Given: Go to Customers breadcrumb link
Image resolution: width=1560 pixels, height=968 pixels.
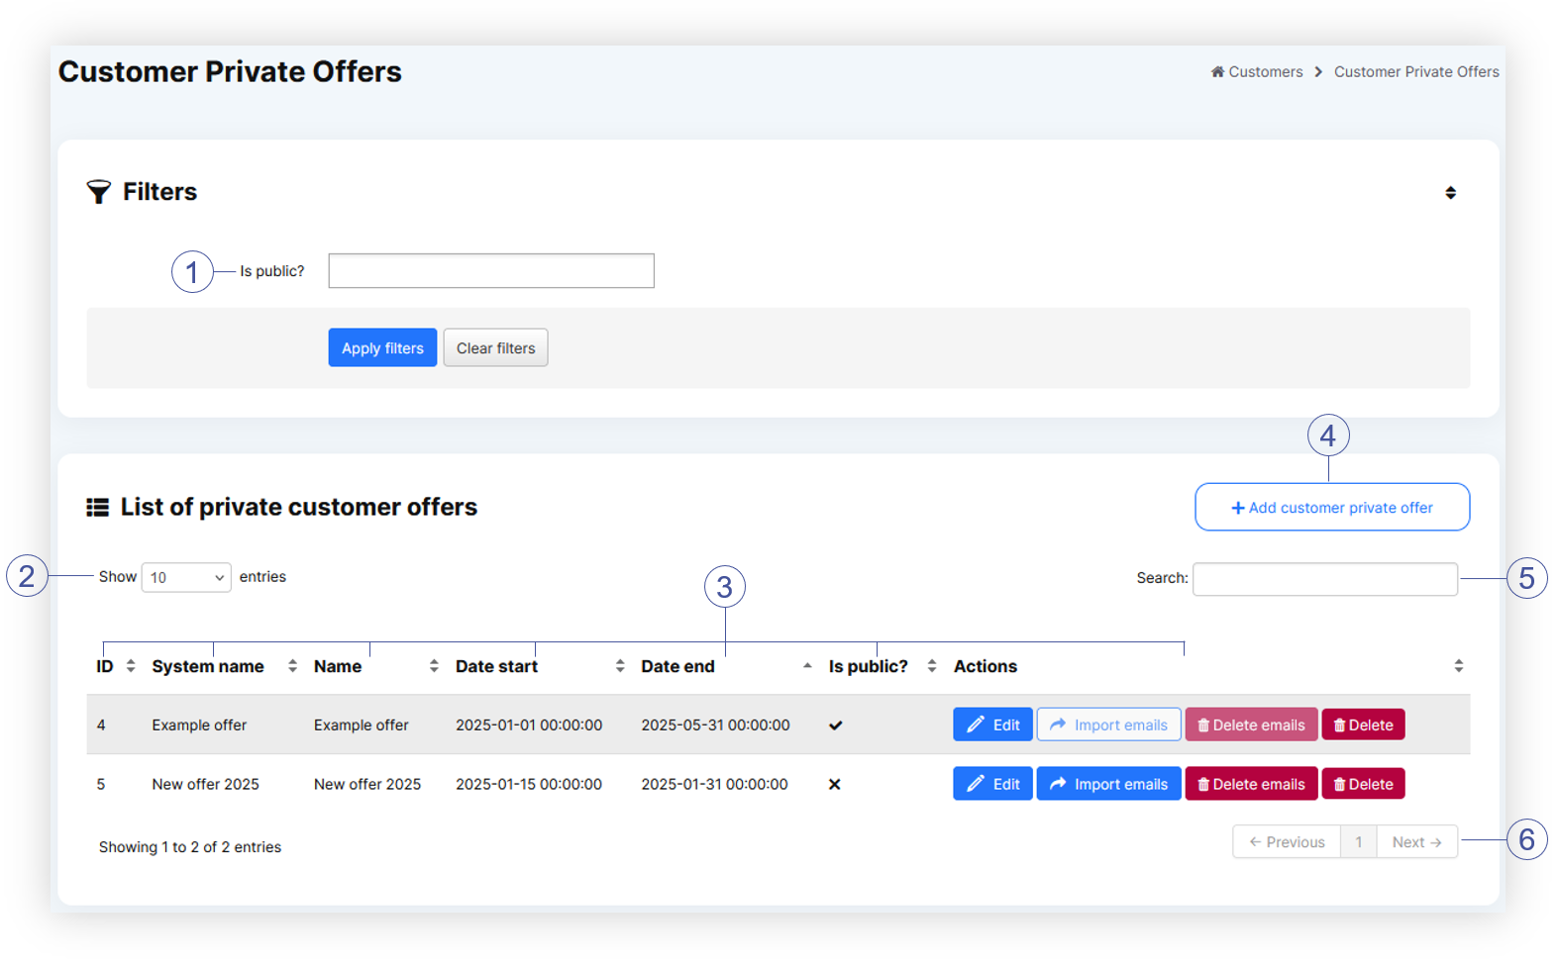Looking at the screenshot, I should (1264, 72).
